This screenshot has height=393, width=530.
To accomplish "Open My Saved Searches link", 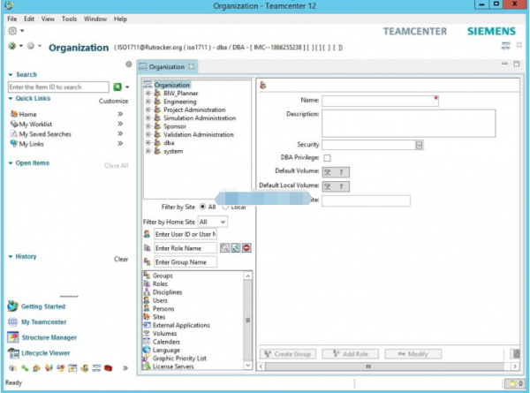I will (45, 134).
